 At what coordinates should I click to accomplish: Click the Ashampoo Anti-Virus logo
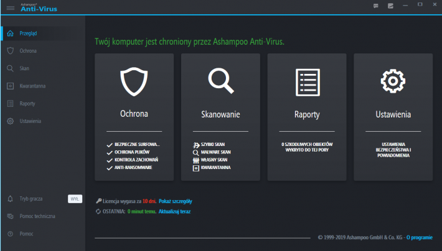(x=39, y=7)
